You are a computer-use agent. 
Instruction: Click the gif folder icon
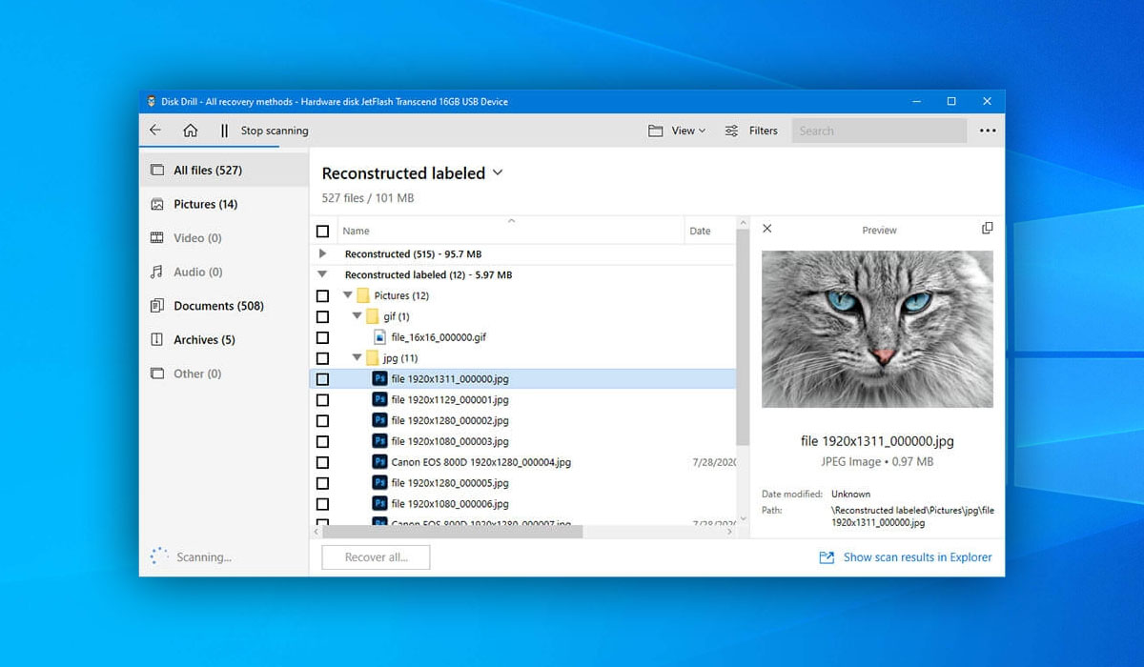[372, 316]
